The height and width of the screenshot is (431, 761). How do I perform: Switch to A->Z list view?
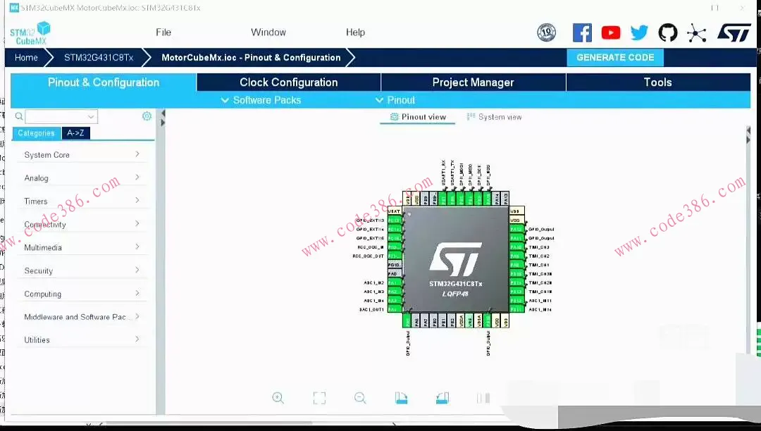(x=75, y=133)
